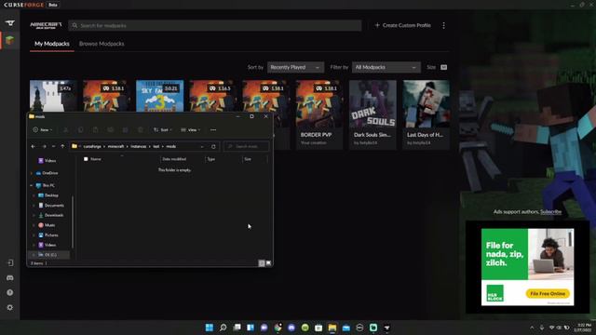Open the address bar history dropdown chevron
Viewport: 596px width, 335px height.
click(202, 146)
